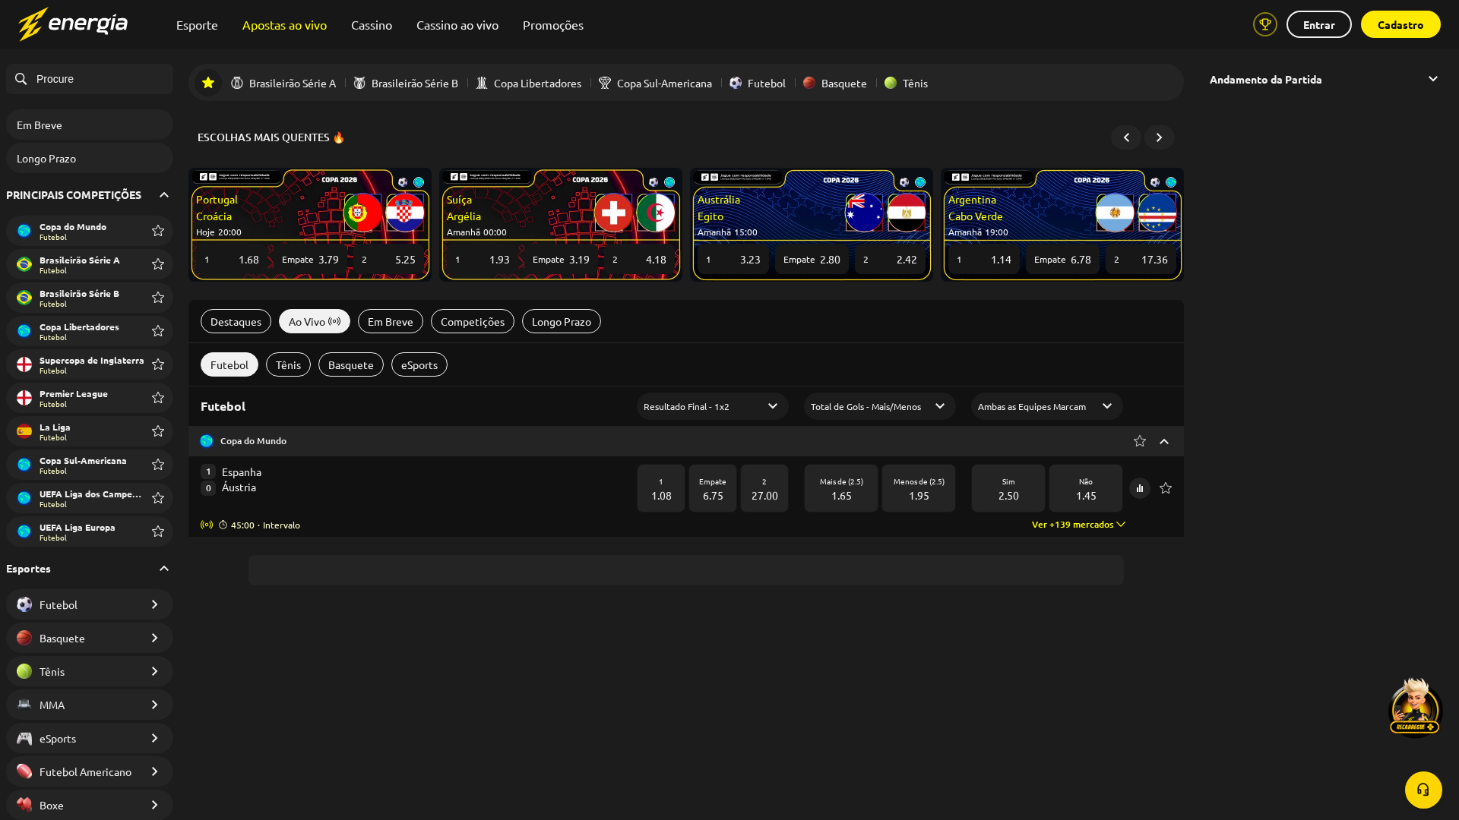Favorite Copa Libertadores in sidebar
The image size is (1459, 820).
[158, 331]
